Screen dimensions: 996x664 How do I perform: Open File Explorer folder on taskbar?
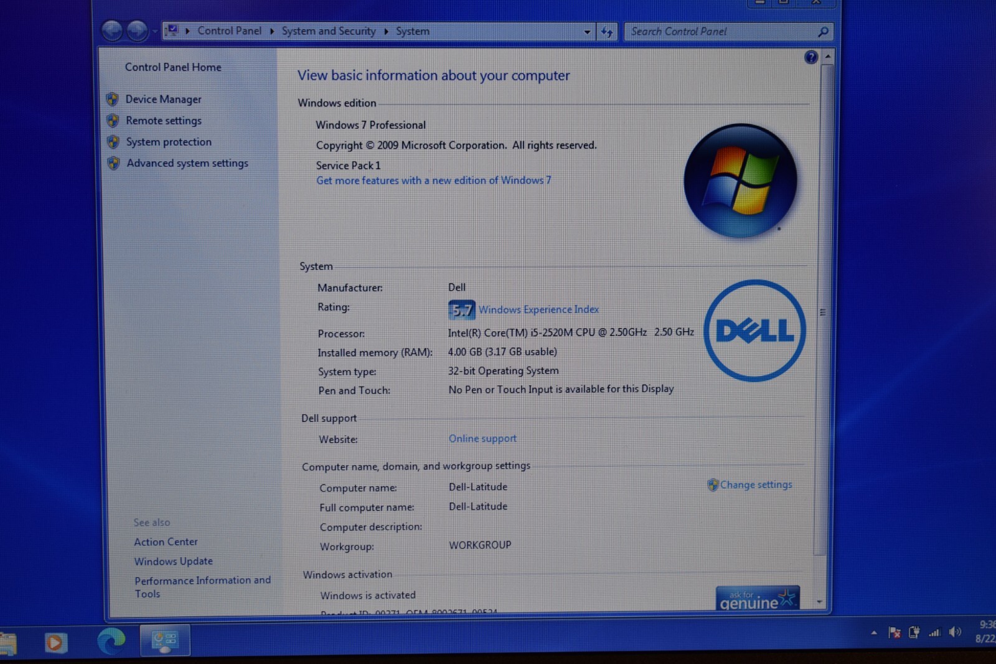click(x=7, y=643)
